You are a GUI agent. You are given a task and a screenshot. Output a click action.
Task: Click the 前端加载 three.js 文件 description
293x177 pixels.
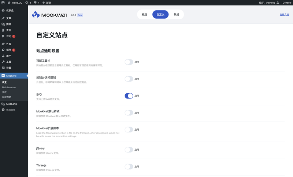point(48,170)
